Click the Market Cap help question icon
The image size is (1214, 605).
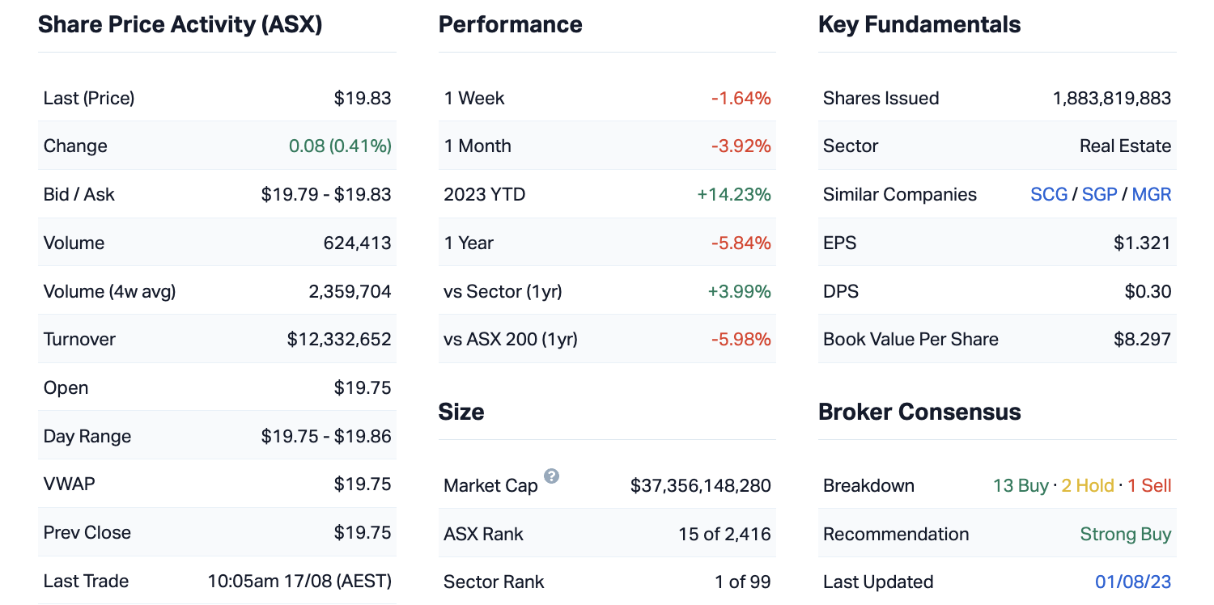click(x=551, y=476)
